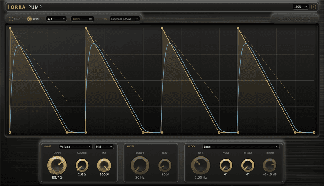Click the Smooth knob at 2.6 %
Image resolution: width=324 pixels, height=186 pixels.
(x=82, y=165)
